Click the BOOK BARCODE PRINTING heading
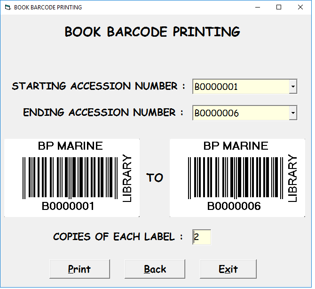 tap(152, 32)
